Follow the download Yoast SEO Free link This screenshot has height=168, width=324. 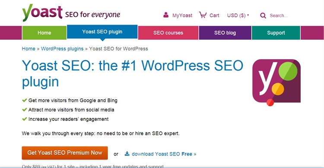[164, 154]
